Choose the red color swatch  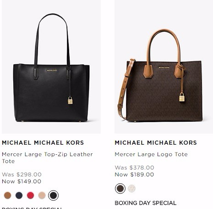coord(30,195)
